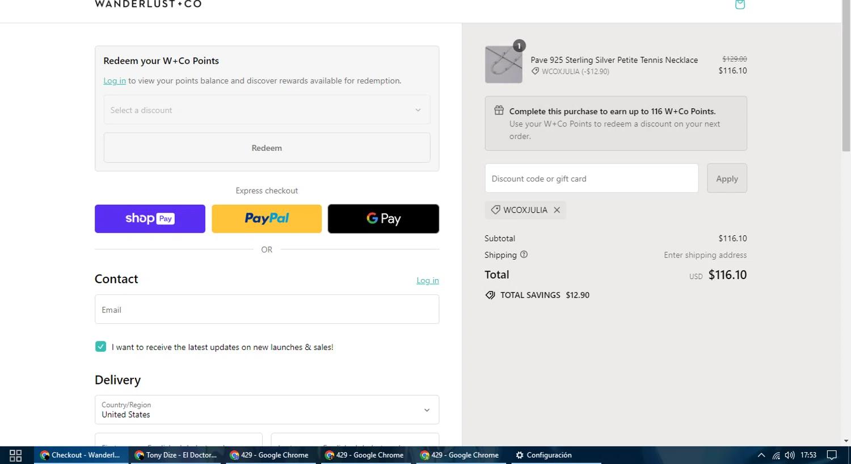Open the Country/Region dropdown
The height and width of the screenshot is (464, 851).
point(267,410)
